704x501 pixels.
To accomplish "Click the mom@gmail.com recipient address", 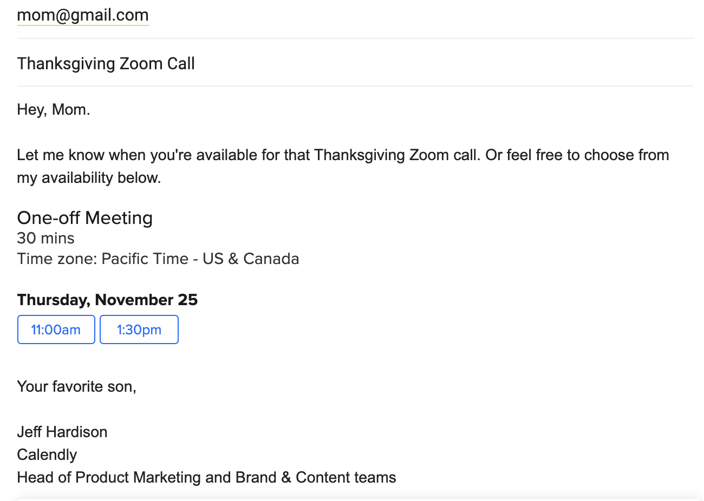I will point(83,15).
